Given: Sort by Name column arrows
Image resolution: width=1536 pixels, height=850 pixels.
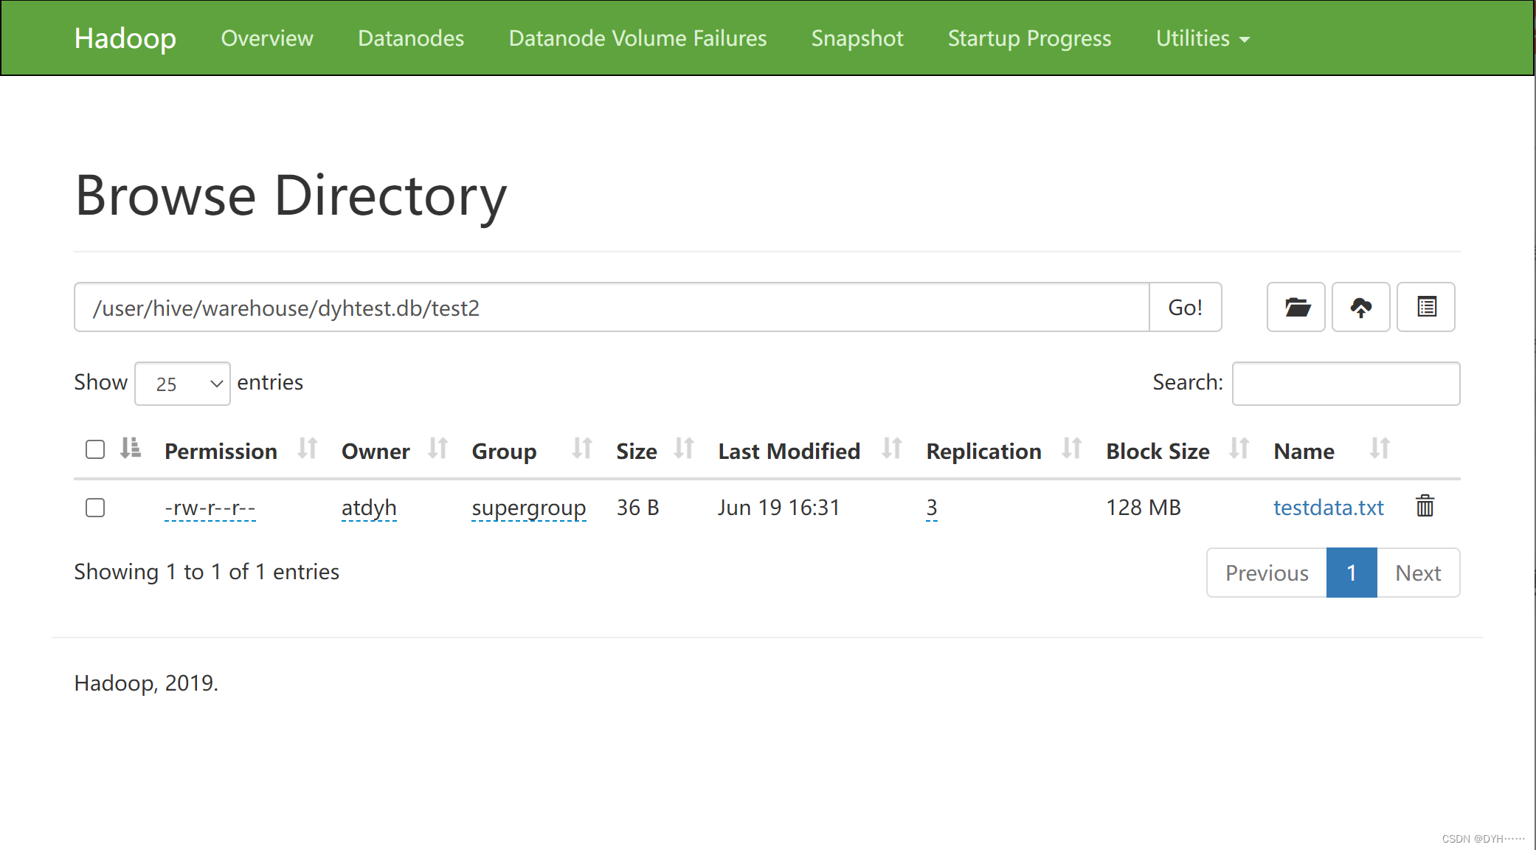Looking at the screenshot, I should 1380,448.
